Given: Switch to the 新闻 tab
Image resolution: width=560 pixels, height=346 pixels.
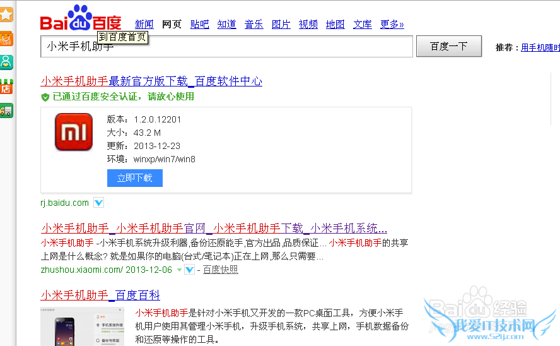Looking at the screenshot, I should [144, 24].
